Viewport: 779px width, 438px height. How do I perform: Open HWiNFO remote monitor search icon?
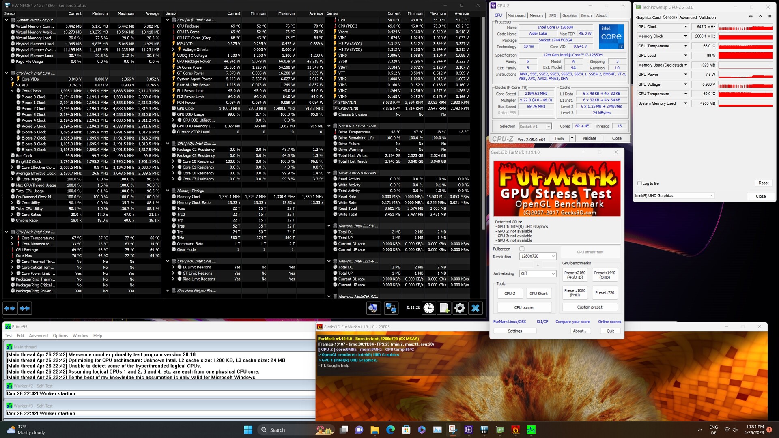[373, 308]
